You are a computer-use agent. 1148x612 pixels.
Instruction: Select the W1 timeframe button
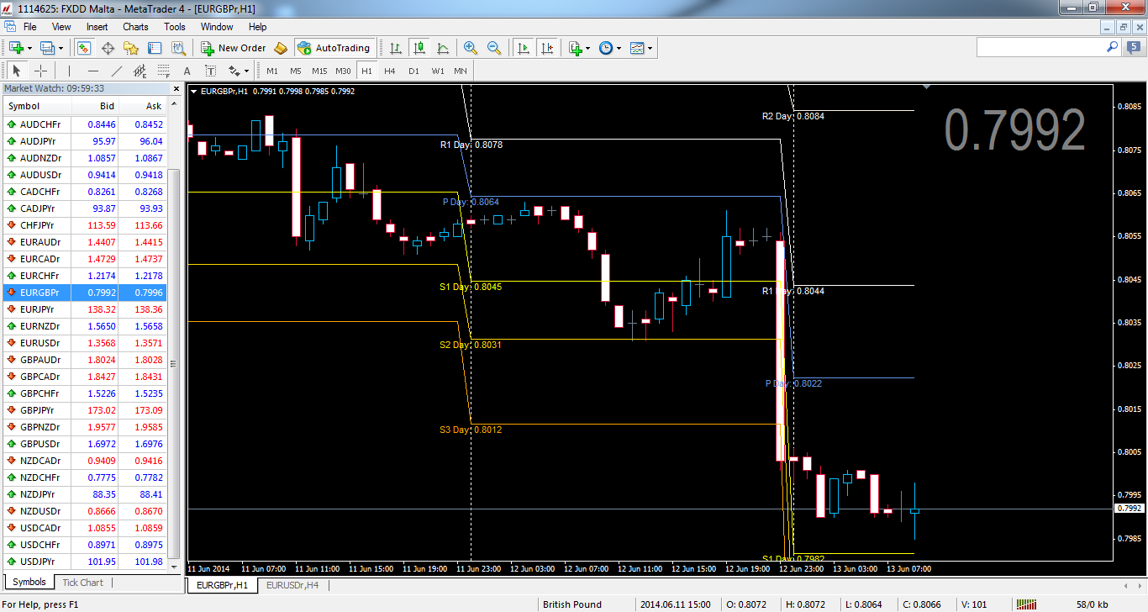pos(438,71)
